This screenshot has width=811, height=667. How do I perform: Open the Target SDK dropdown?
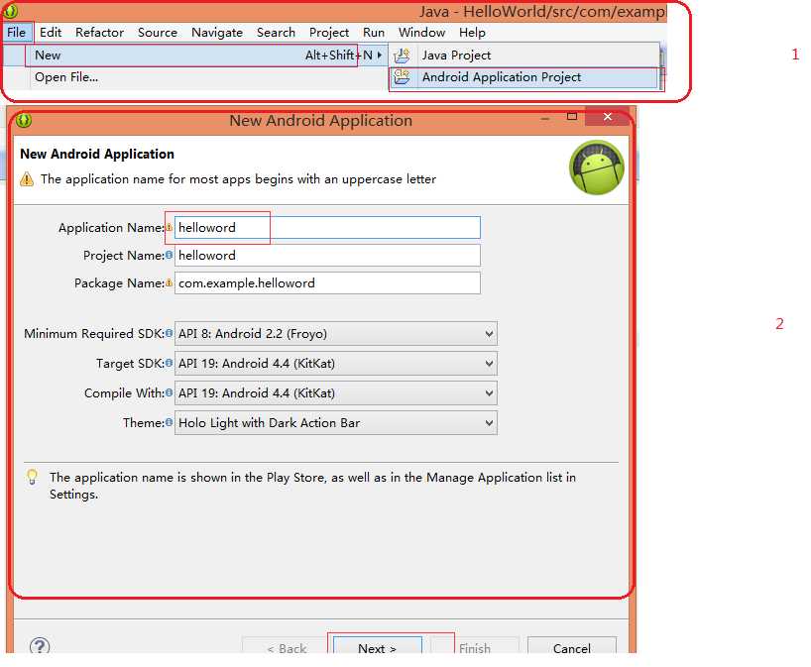[x=336, y=364]
